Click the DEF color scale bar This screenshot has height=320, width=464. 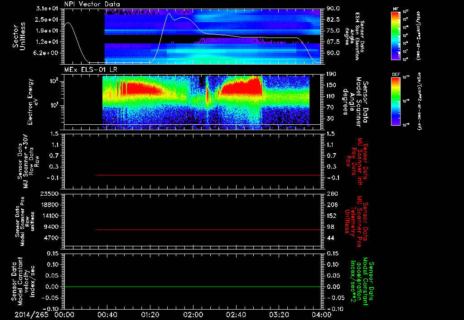pos(396,101)
